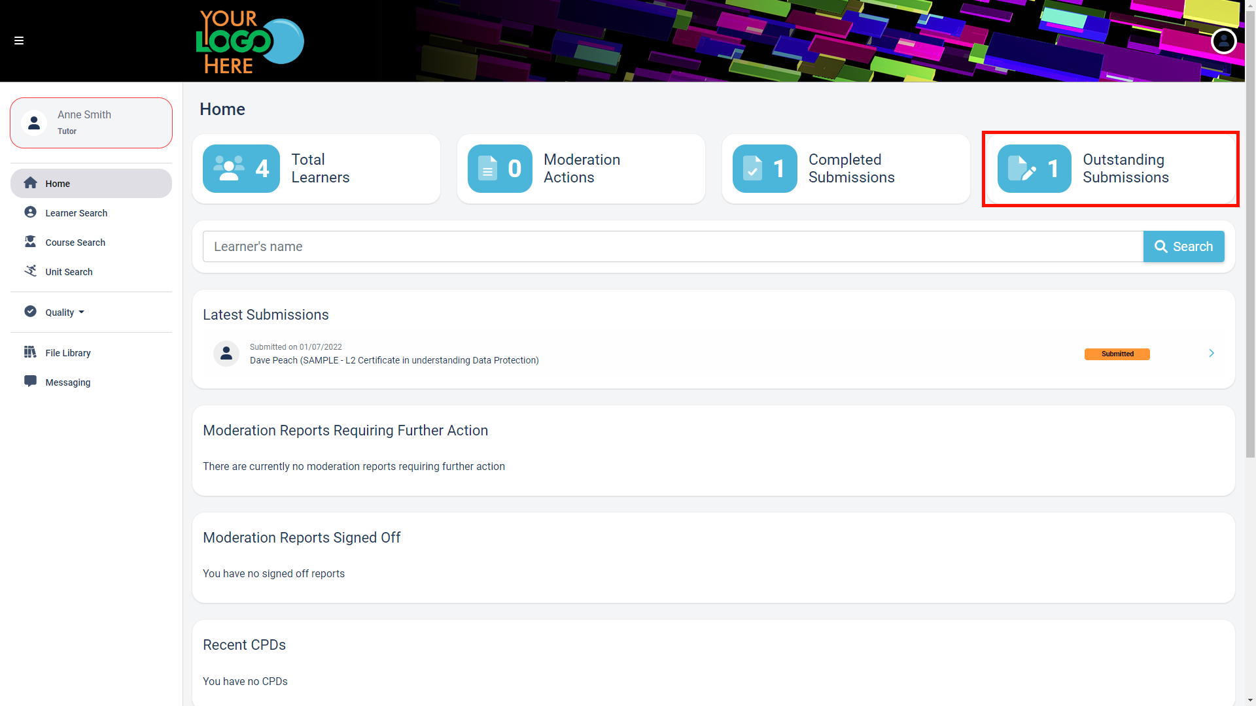
Task: Click the Completed Submissions checkmark document icon
Action: [752, 169]
